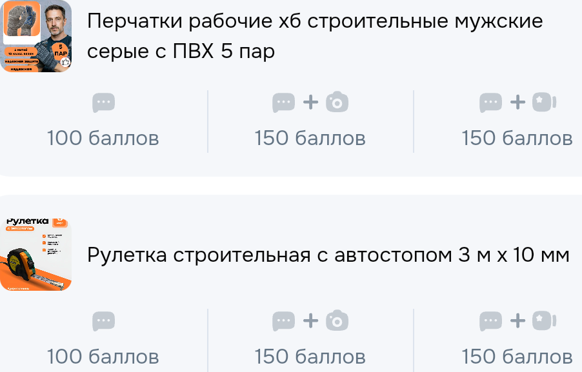The height and width of the screenshot is (372, 582).
Task: Click the video icon on рулетка review card
Action: pos(543,320)
